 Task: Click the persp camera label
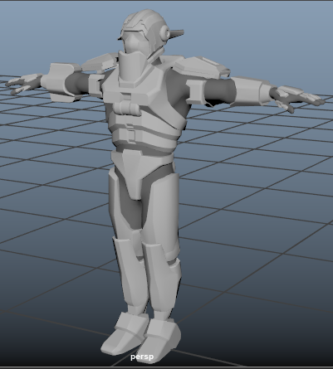pos(142,357)
